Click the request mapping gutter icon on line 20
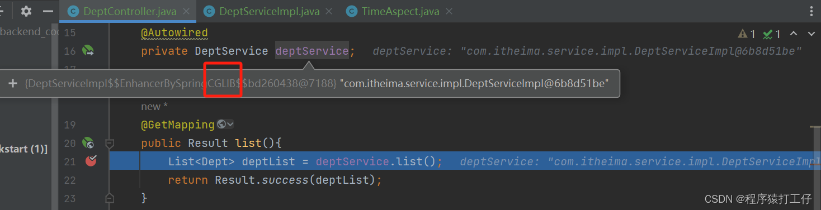This screenshot has width=821, height=210. click(88, 143)
